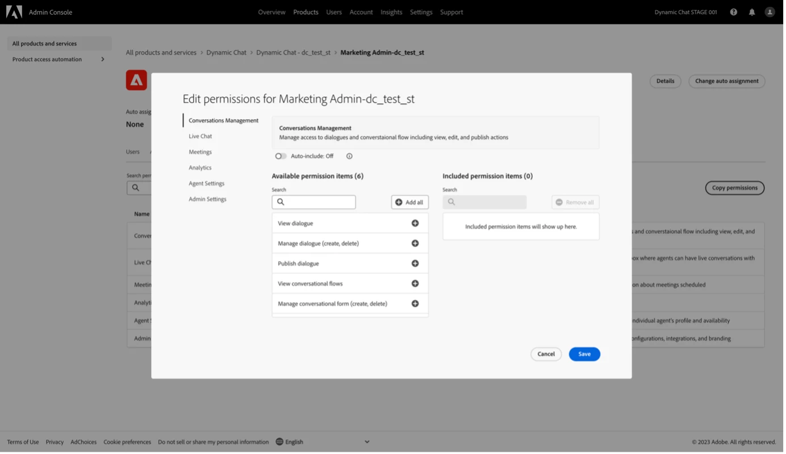Click 'Manage dialogue (create, delete)' row text
This screenshot has height=454, width=786.
tap(319, 244)
